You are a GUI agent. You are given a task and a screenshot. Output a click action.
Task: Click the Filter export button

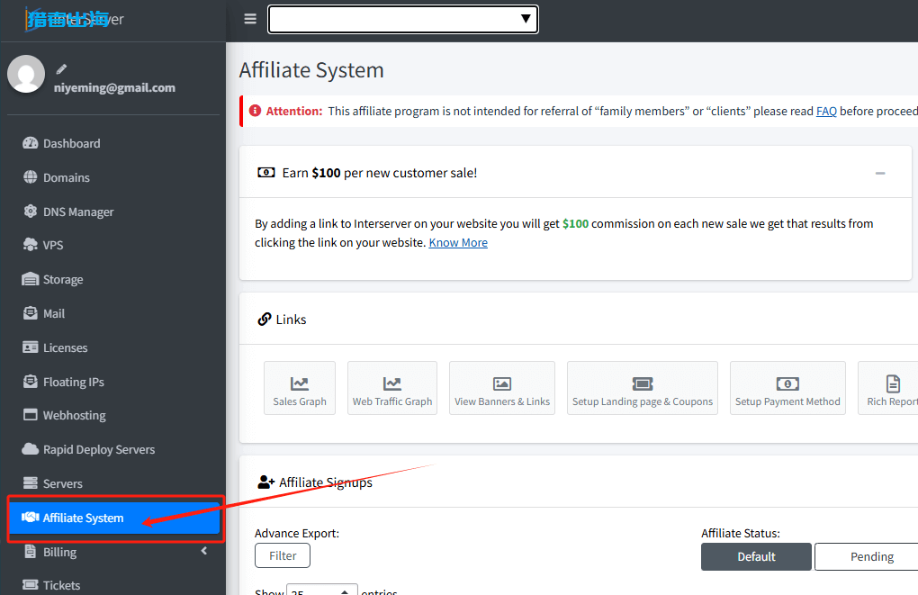click(283, 555)
